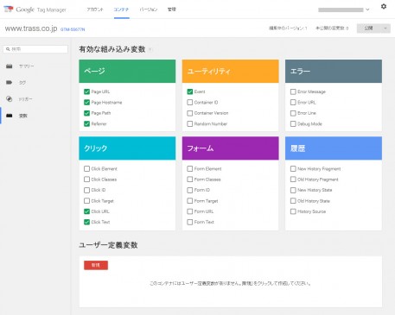Click the trigger icon in sidebar

tap(10, 99)
